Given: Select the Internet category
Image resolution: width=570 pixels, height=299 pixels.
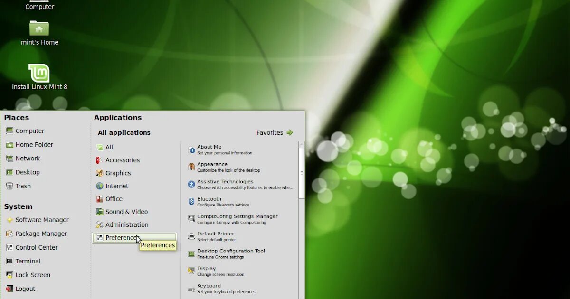Looking at the screenshot, I should click(134, 186).
